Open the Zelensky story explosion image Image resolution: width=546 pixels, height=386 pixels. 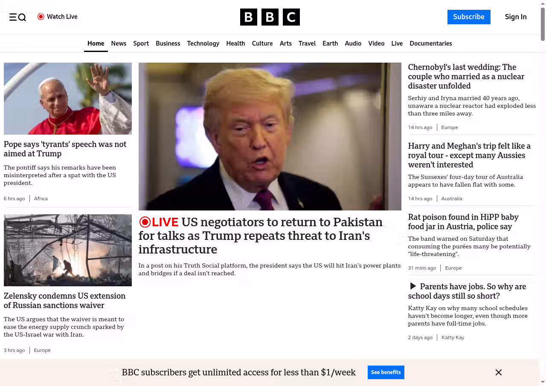tap(68, 250)
